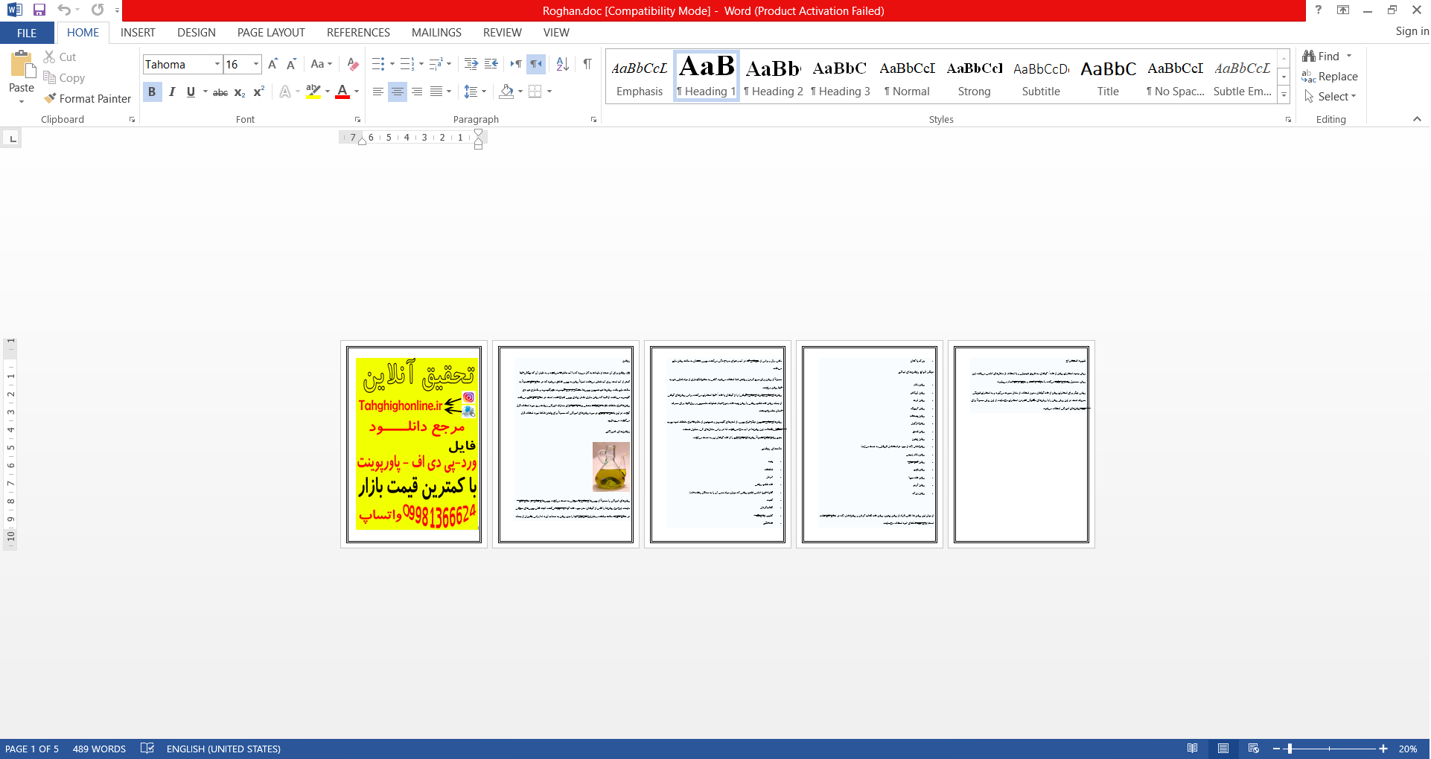The height and width of the screenshot is (759, 1431).
Task: Activate Format Painter
Action: tap(87, 99)
